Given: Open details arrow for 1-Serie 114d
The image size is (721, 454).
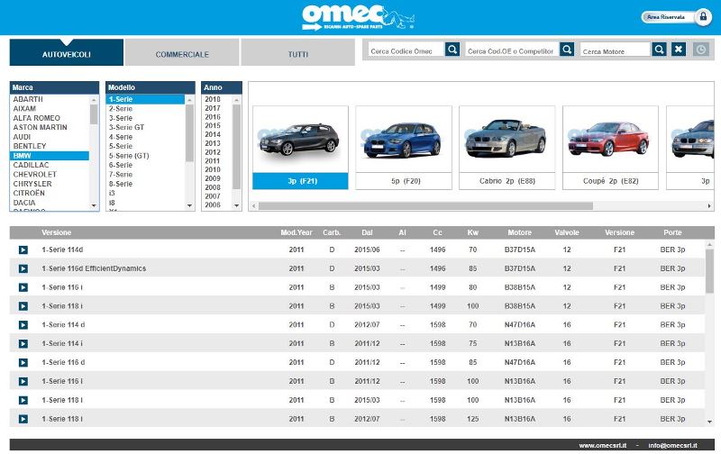Looking at the screenshot, I should tap(23, 250).
